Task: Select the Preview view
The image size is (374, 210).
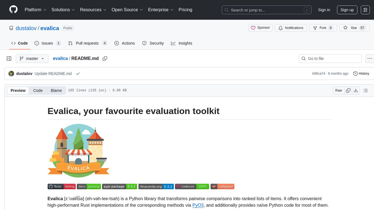Action: (x=18, y=90)
